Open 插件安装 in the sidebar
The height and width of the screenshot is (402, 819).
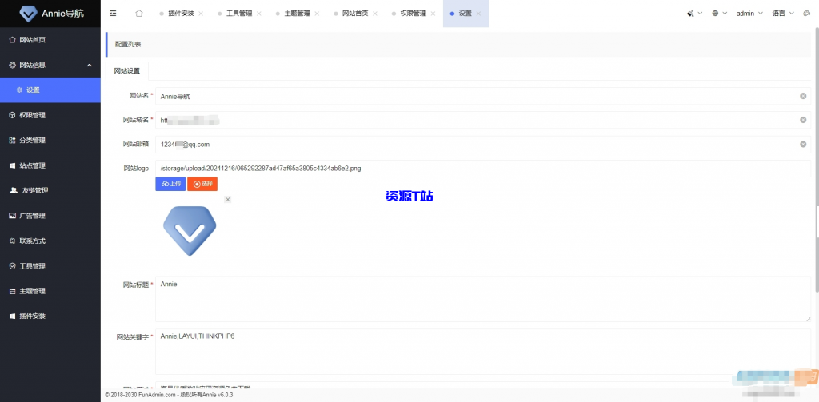50,316
